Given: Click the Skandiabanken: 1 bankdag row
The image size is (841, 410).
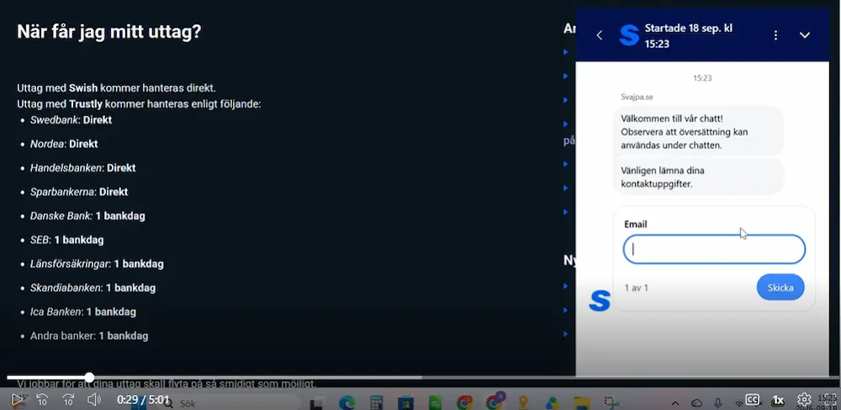Looking at the screenshot, I should (93, 288).
